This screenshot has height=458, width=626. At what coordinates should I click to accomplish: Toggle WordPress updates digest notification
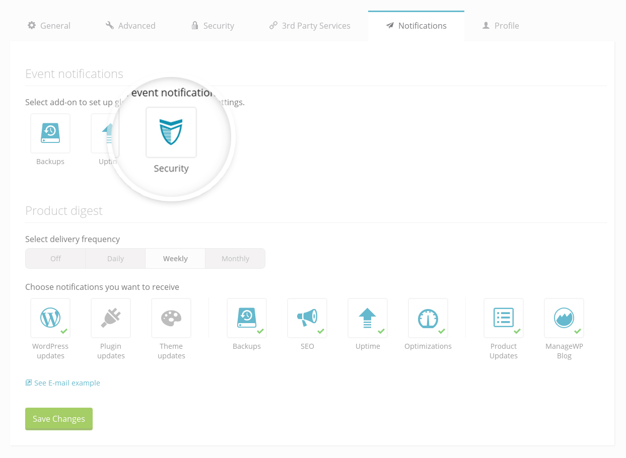[x=50, y=318]
